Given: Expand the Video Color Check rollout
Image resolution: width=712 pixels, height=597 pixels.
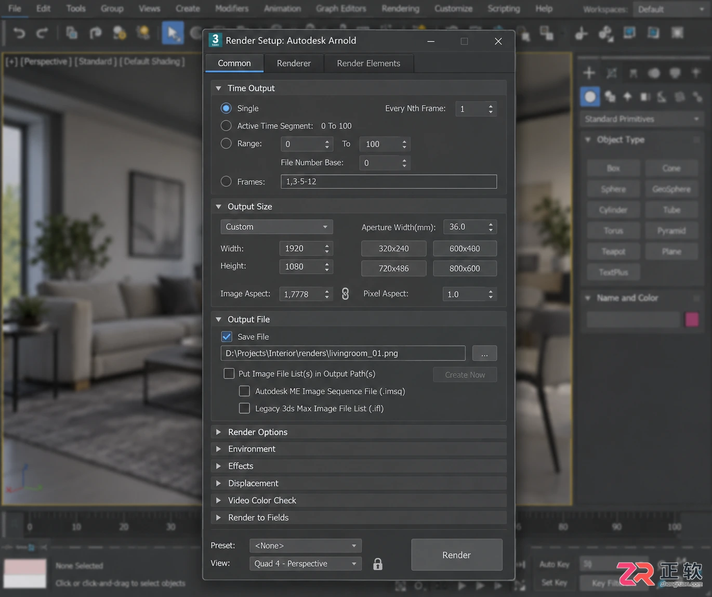Looking at the screenshot, I should coord(359,500).
